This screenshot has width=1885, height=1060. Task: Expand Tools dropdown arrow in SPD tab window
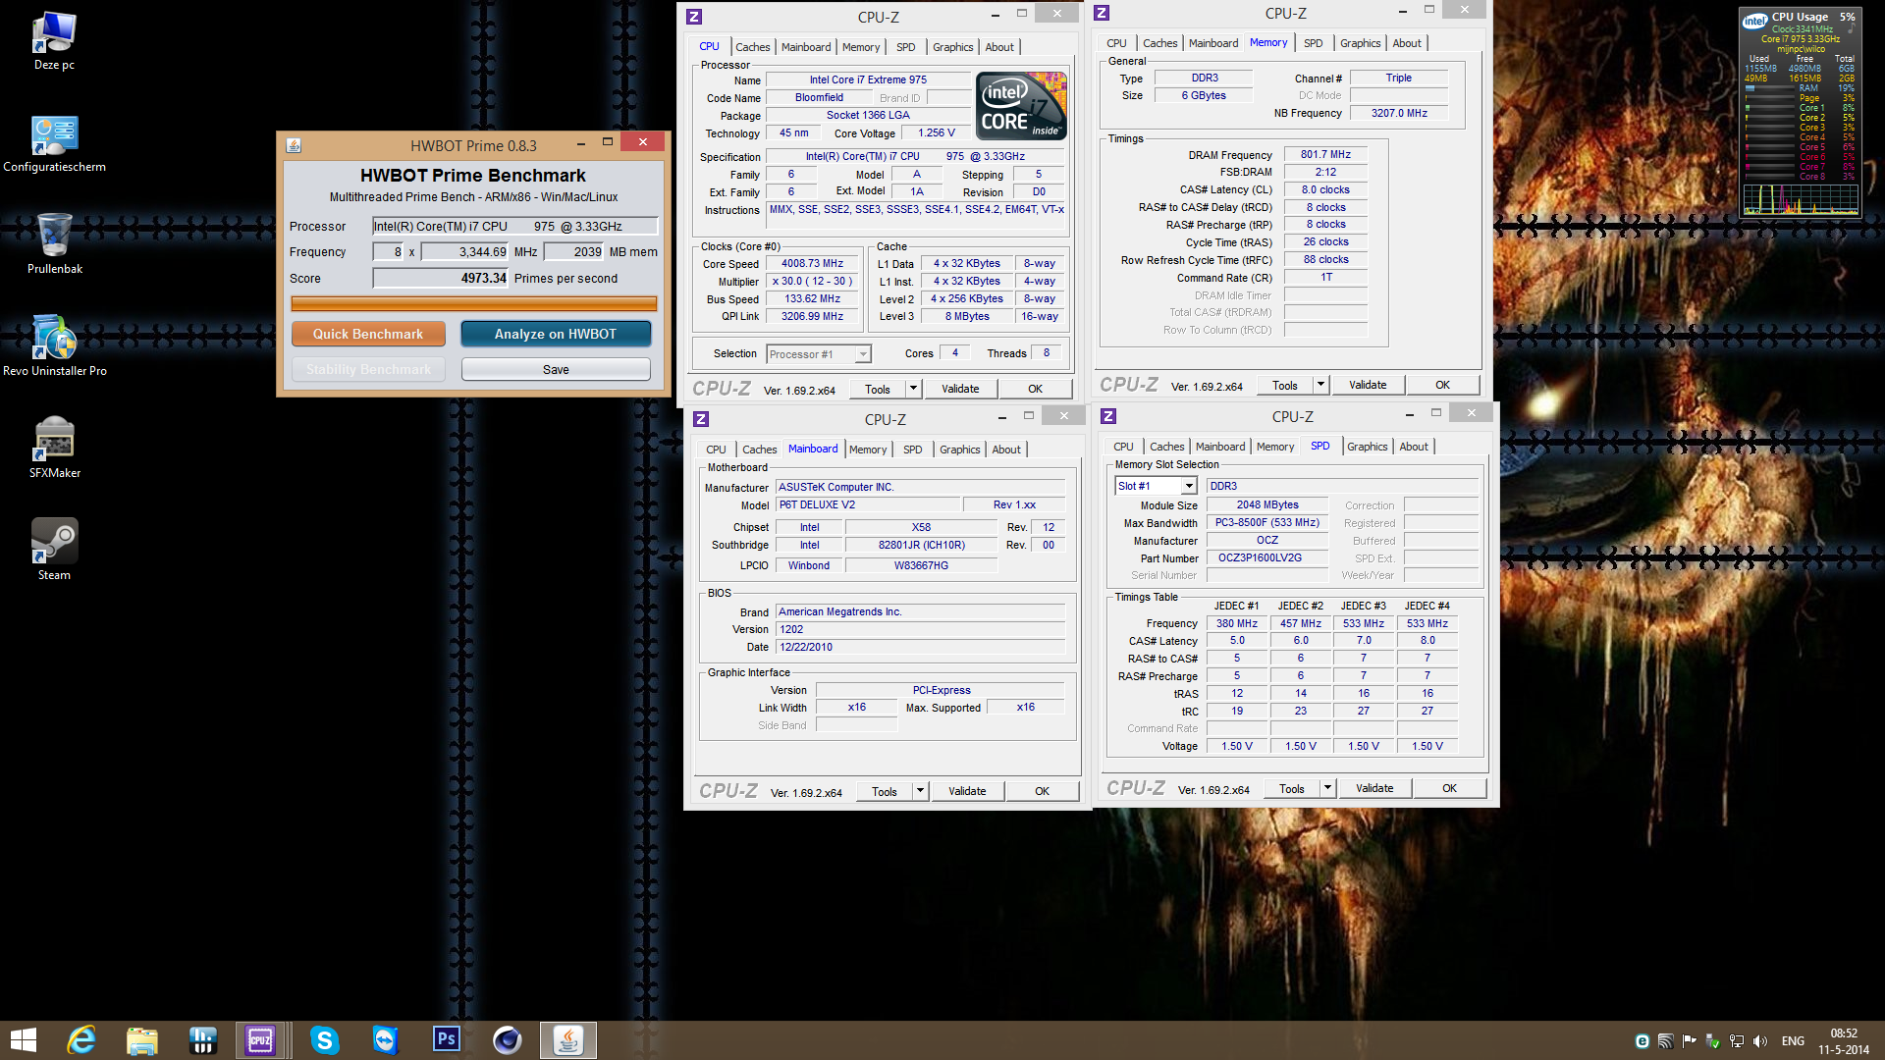(1327, 788)
